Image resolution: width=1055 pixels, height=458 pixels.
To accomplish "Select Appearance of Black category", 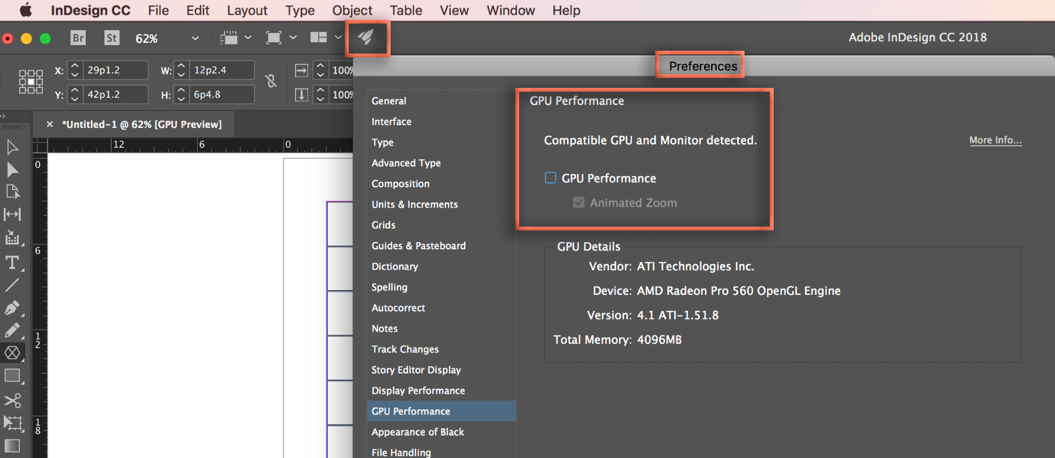I will pyautogui.click(x=418, y=432).
